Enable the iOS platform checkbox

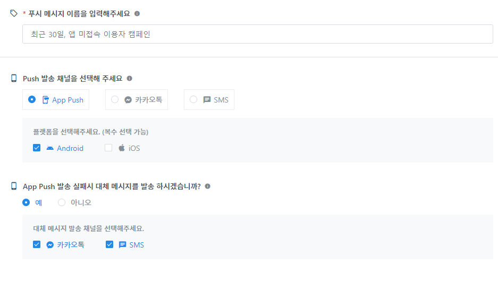[x=108, y=148]
